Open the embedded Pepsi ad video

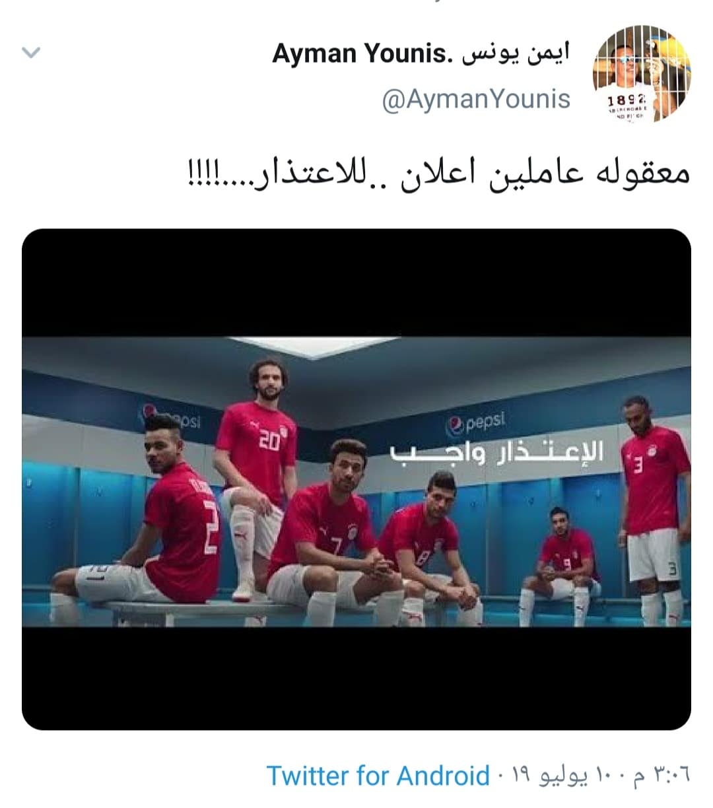pyautogui.click(x=356, y=479)
